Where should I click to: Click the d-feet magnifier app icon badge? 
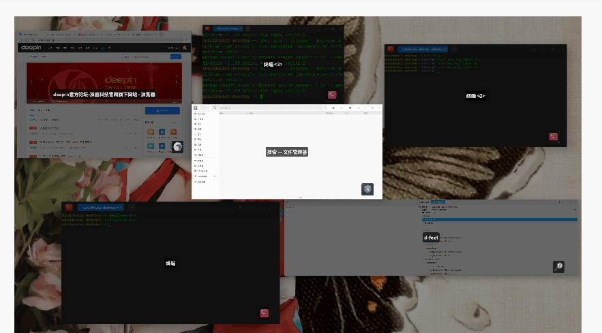click(558, 266)
